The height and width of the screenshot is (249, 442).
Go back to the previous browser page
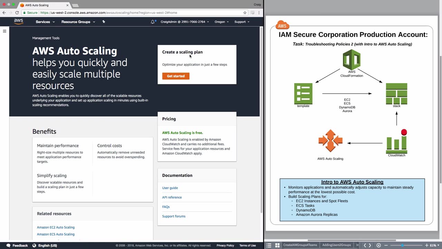[4, 13]
